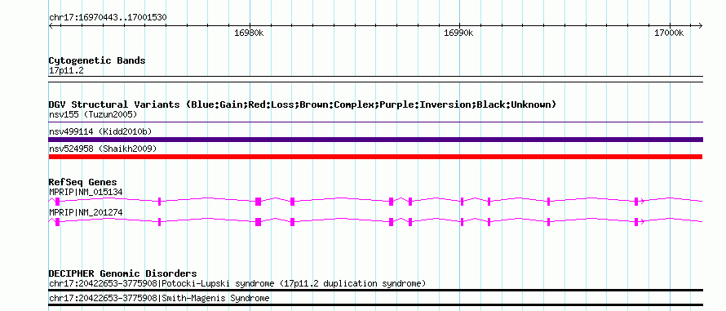Screen dimensions: 726x311
Task: Click the red nsv524958 loss bar
Action: point(375,157)
